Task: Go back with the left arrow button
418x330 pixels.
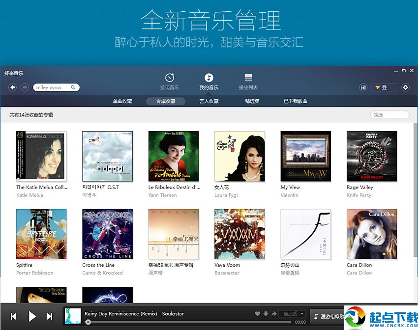Action: (12, 87)
